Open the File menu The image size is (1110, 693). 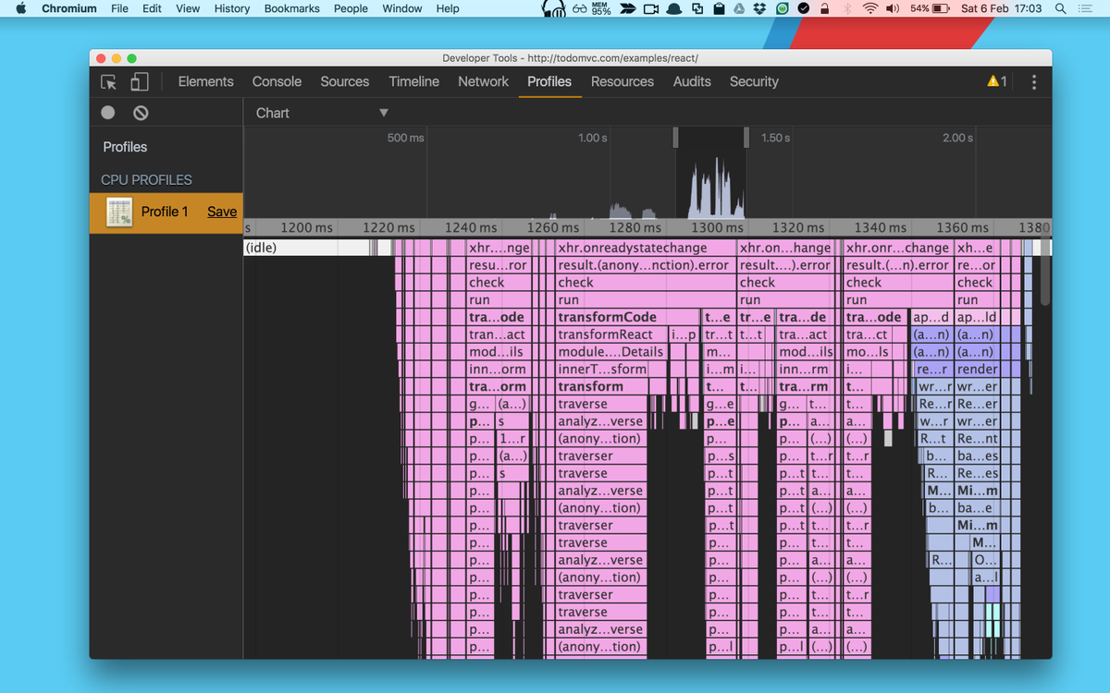coord(119,8)
